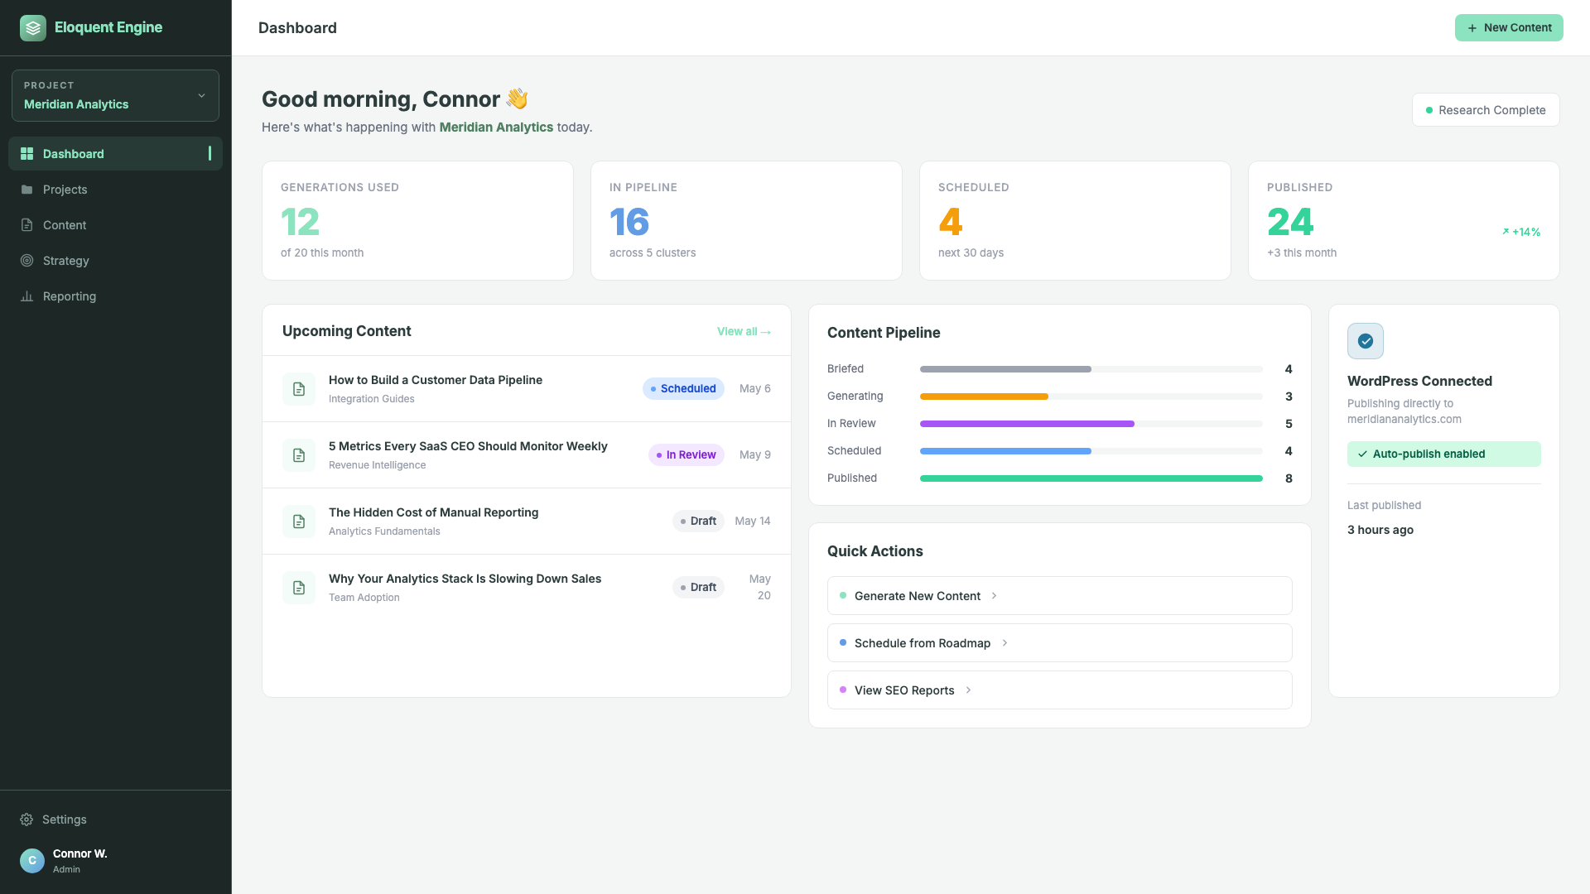Image resolution: width=1590 pixels, height=894 pixels.
Task: Click the In Review purple progress bar
Action: pos(1027,424)
